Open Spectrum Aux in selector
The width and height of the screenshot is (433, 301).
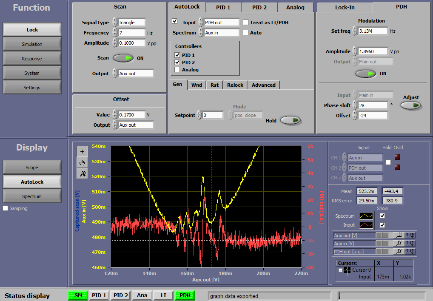222,33
